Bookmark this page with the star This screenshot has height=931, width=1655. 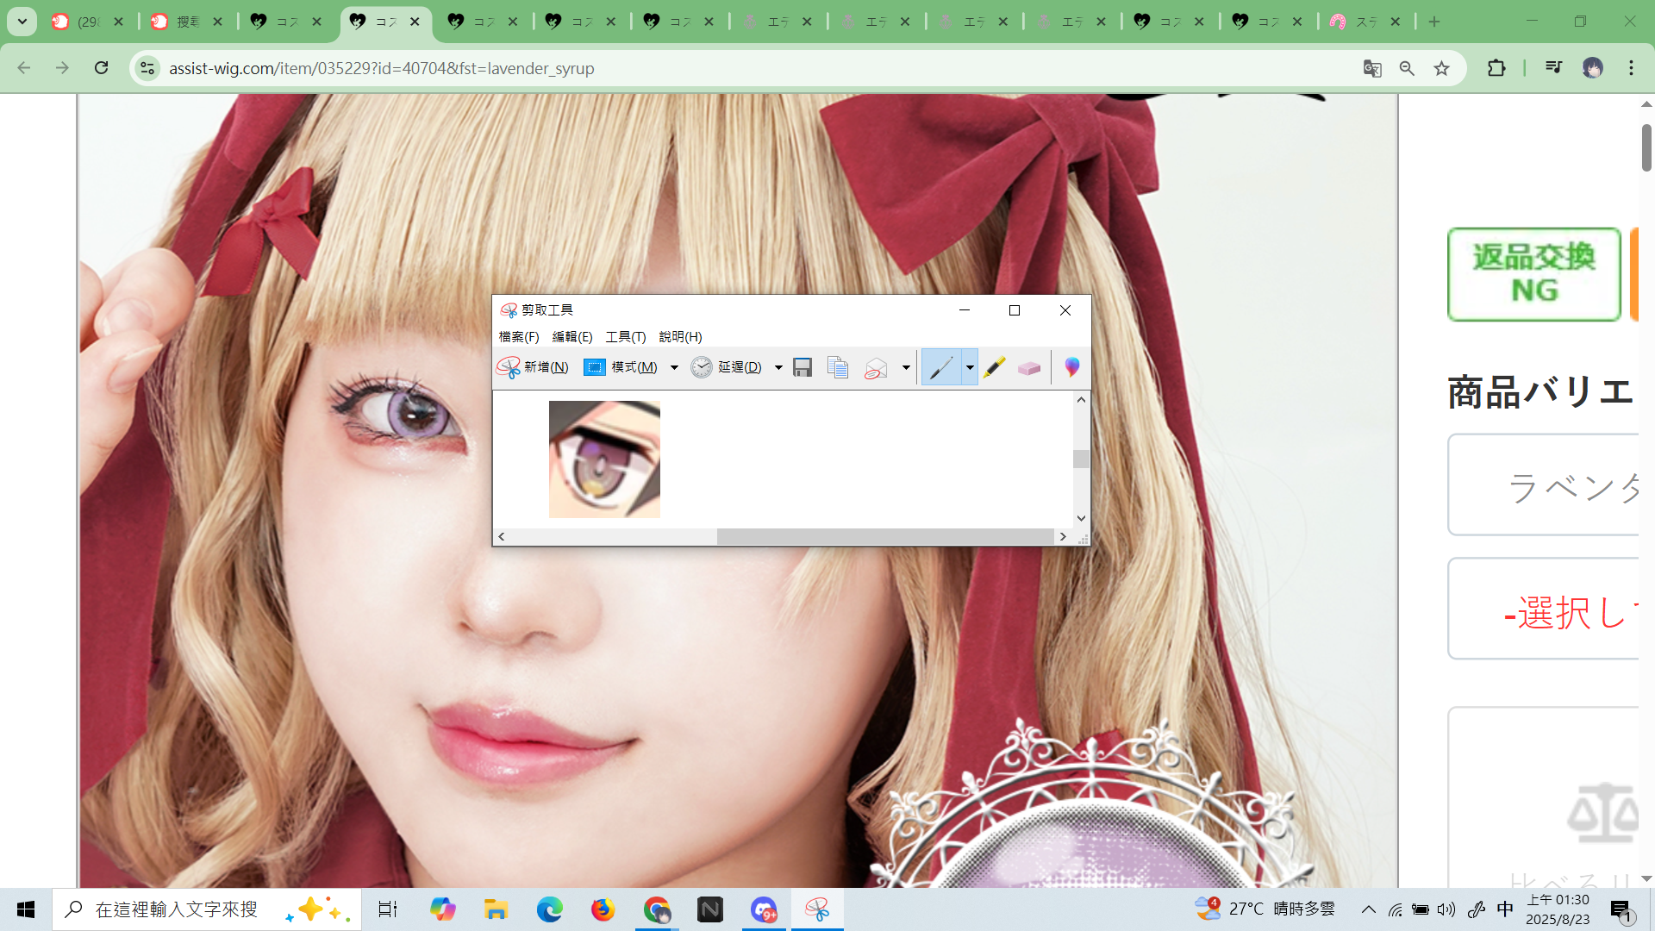(1441, 68)
